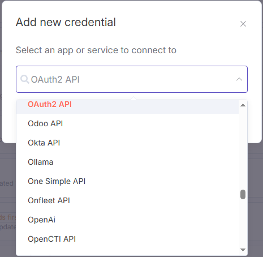Click the gray scrollbar thumb

tap(243, 194)
